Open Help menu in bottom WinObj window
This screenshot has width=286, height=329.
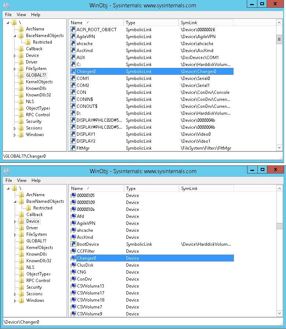click(x=36, y=180)
